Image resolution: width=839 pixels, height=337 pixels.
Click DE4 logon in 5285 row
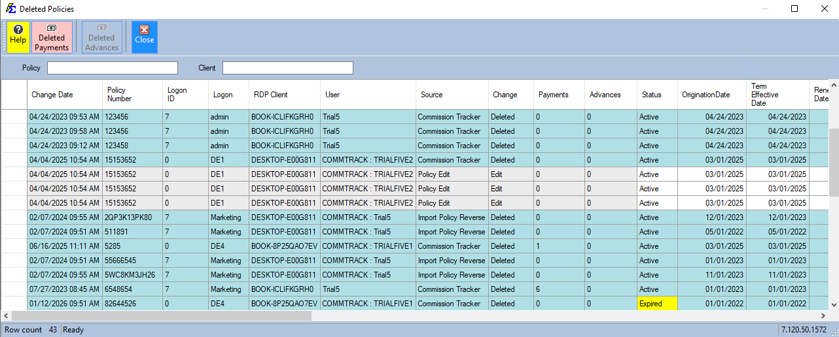(229, 246)
